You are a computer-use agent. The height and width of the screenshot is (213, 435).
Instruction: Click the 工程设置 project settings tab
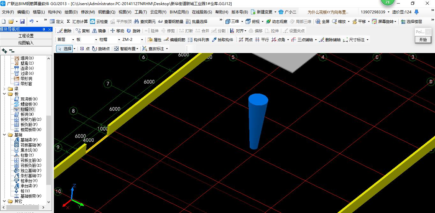click(x=26, y=36)
